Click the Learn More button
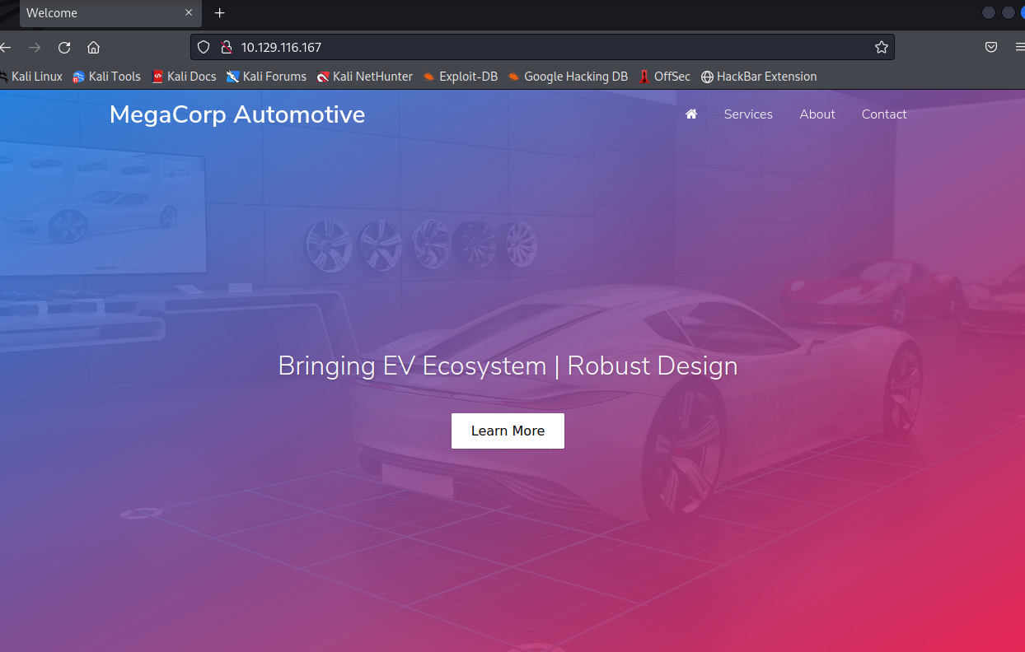Screen dimensions: 1025x652 (508, 431)
